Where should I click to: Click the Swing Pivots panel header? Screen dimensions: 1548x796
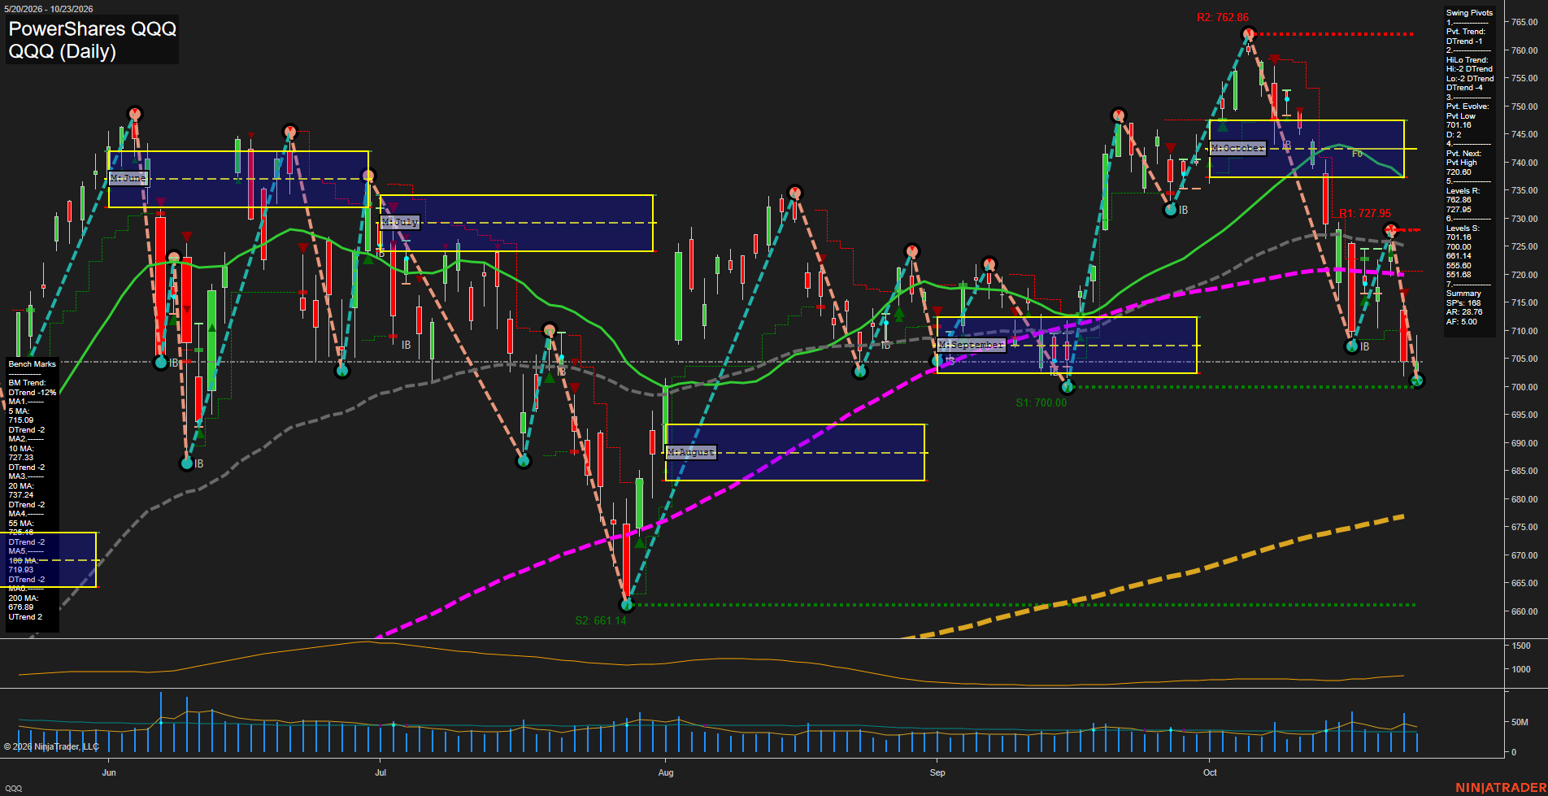[1469, 13]
